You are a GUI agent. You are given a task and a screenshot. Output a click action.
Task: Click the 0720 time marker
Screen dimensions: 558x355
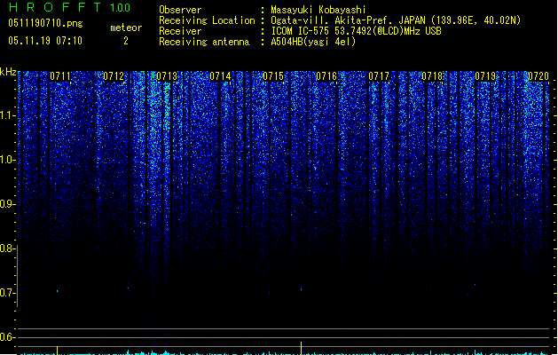pos(538,76)
